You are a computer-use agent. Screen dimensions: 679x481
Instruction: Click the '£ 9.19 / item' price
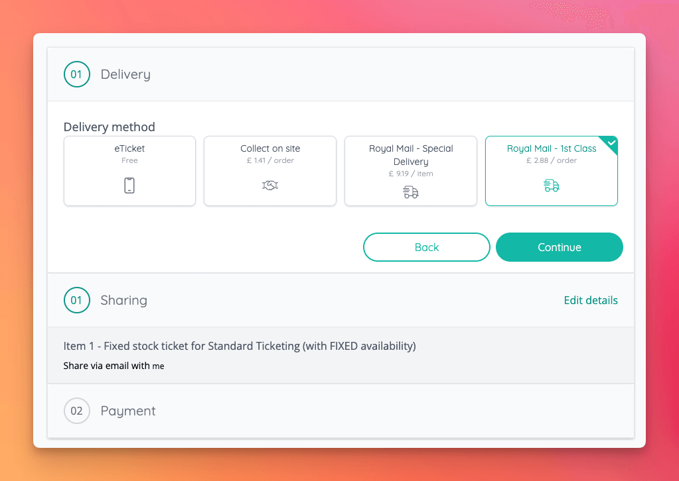tap(410, 174)
